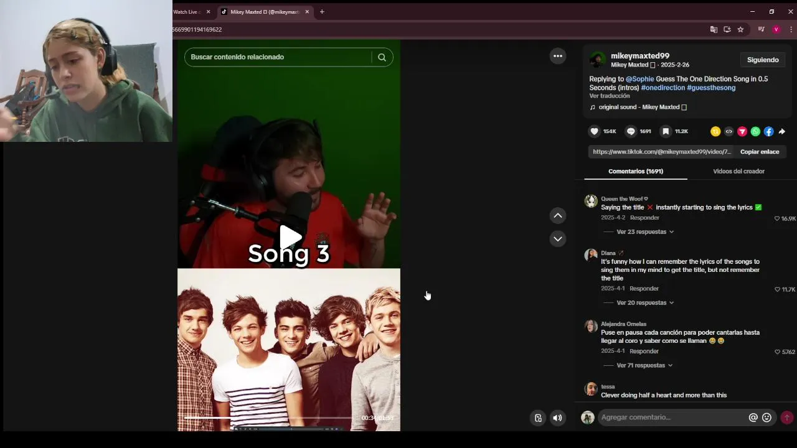The image size is (797, 448).
Task: Close the Mikey Maxted TikTok tab
Action: (307, 12)
